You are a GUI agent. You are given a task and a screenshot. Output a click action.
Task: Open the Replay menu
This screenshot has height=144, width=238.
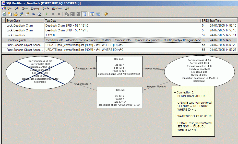[x=35, y=8]
